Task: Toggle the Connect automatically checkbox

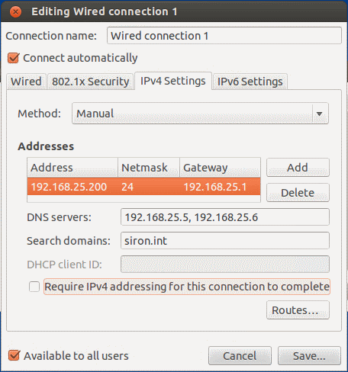Action: 13,58
